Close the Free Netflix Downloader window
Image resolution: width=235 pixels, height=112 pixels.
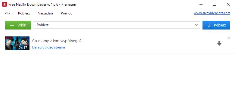click(228, 4)
